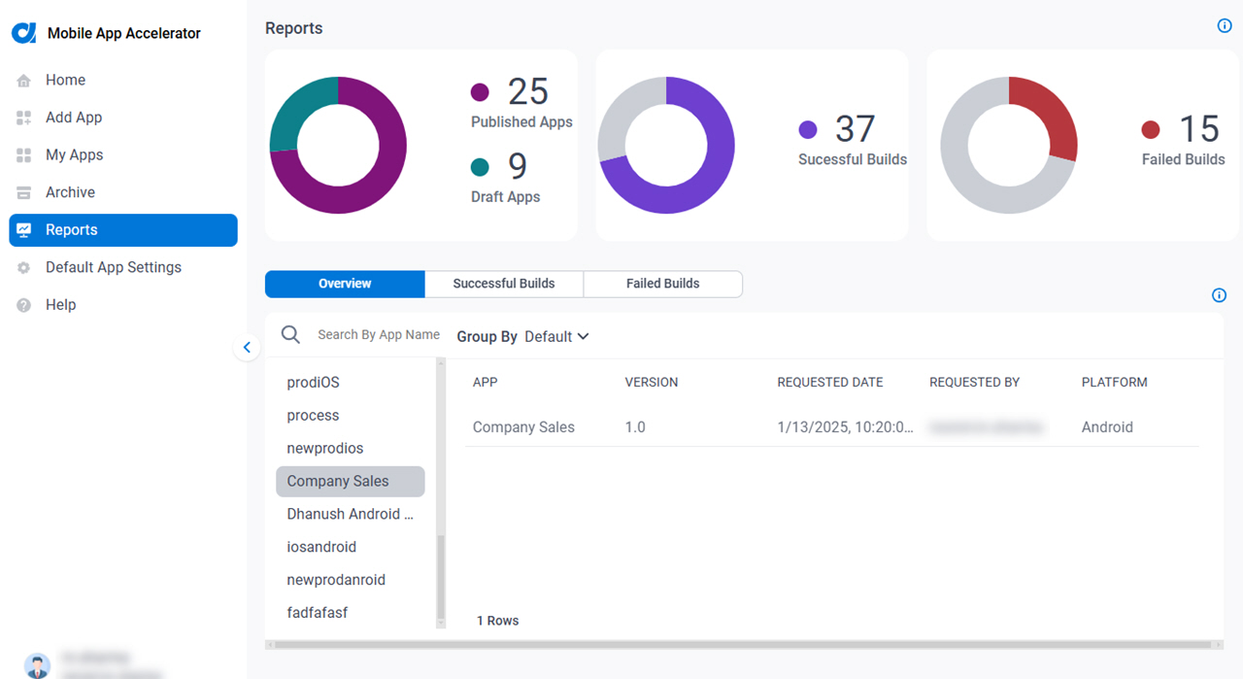Collapse the sidebar with the chevron button

pyautogui.click(x=247, y=347)
